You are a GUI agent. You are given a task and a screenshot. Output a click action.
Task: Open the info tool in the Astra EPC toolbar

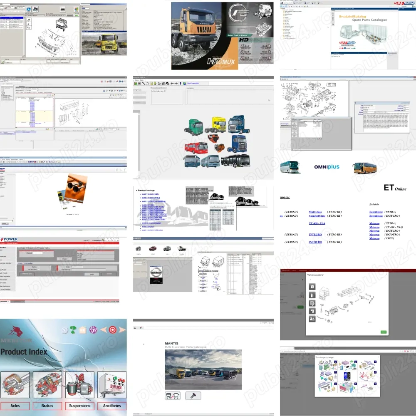29,9
